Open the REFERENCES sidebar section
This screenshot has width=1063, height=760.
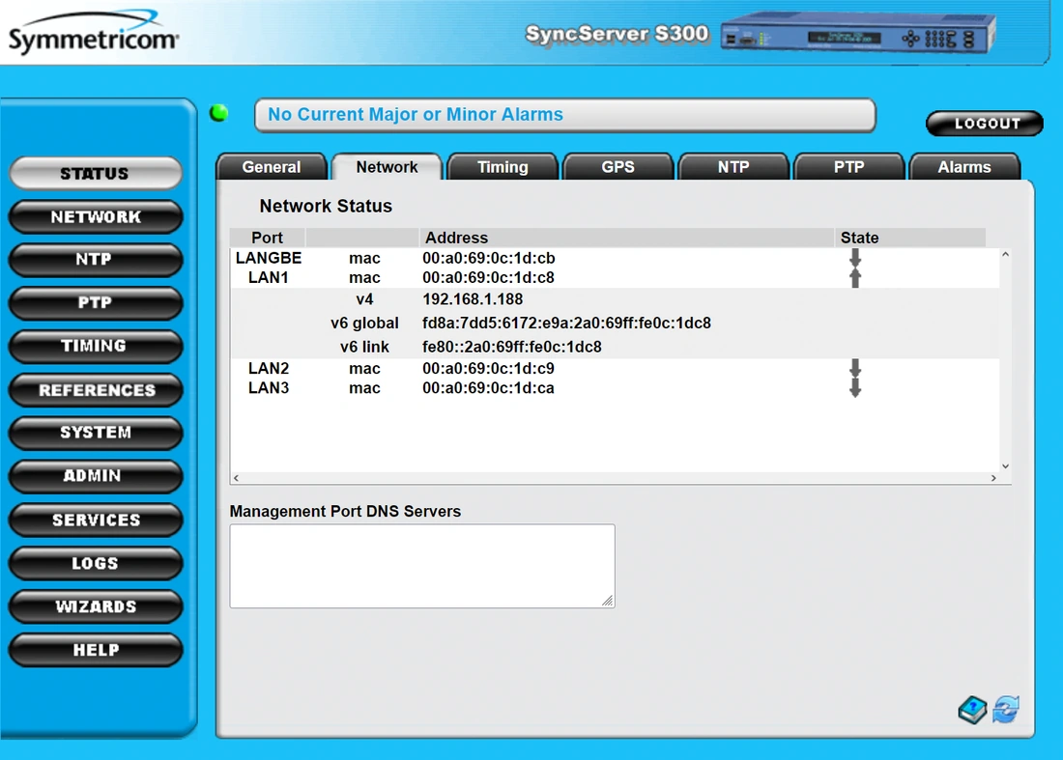(96, 390)
